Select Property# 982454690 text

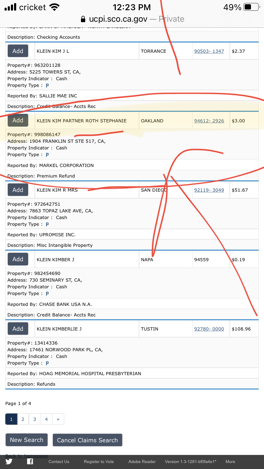[34, 274]
